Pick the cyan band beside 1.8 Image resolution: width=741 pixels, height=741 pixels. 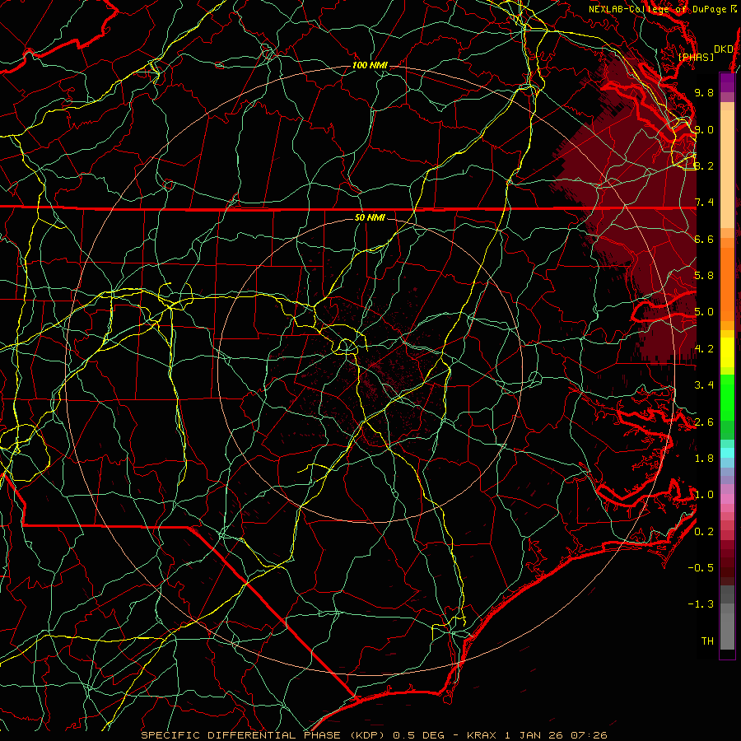click(727, 453)
